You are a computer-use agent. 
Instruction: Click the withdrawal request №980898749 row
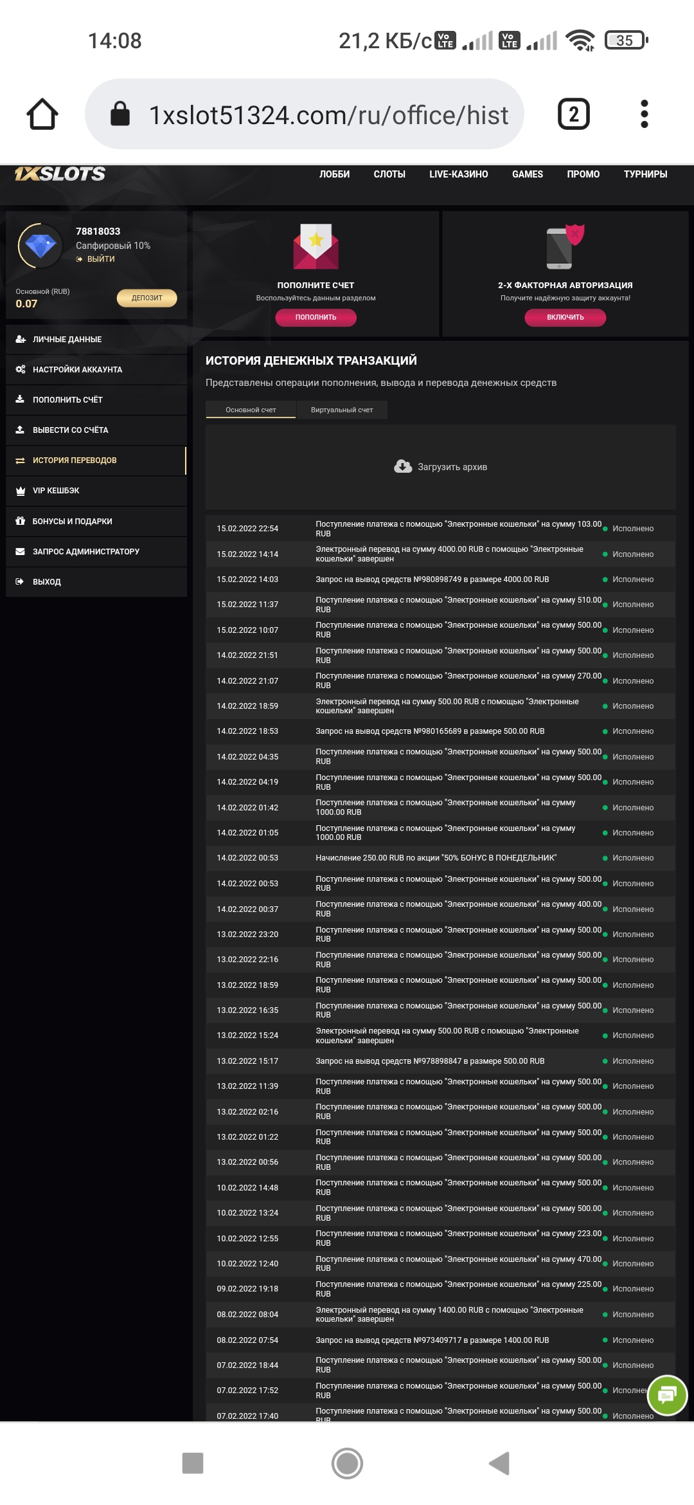tap(440, 579)
